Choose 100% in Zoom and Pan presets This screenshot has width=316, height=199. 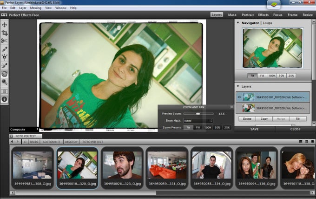(208, 128)
